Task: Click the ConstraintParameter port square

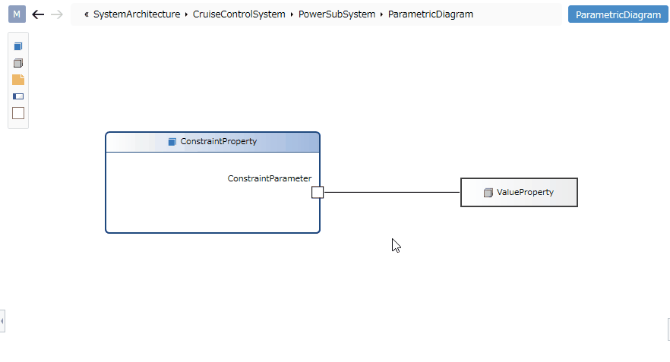Action: tap(318, 193)
